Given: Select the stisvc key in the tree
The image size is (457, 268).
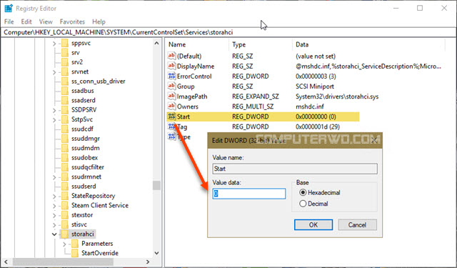Looking at the screenshot, I should click(x=79, y=224).
